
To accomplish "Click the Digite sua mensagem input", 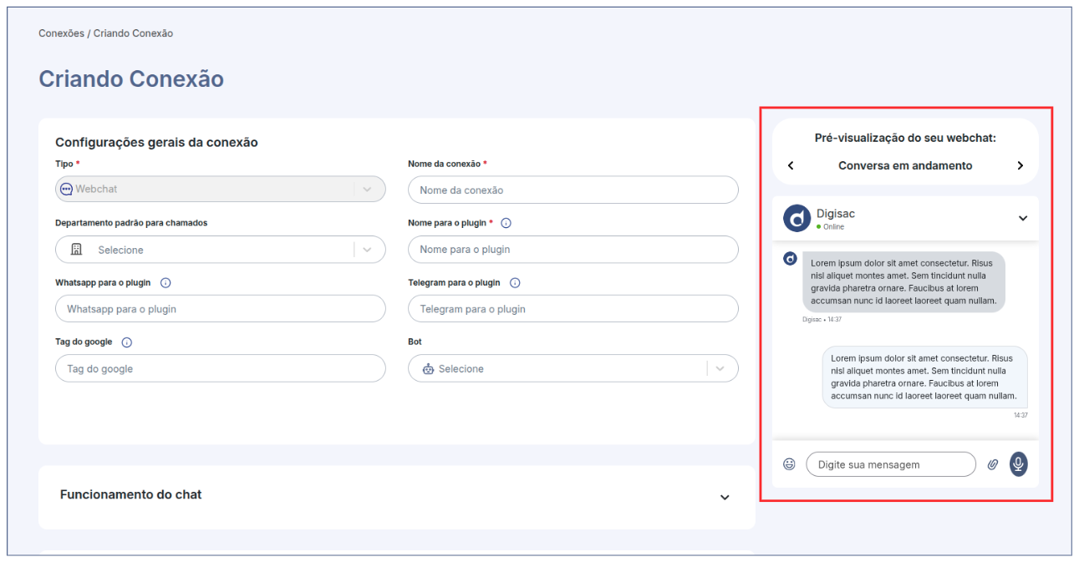I will pos(890,464).
